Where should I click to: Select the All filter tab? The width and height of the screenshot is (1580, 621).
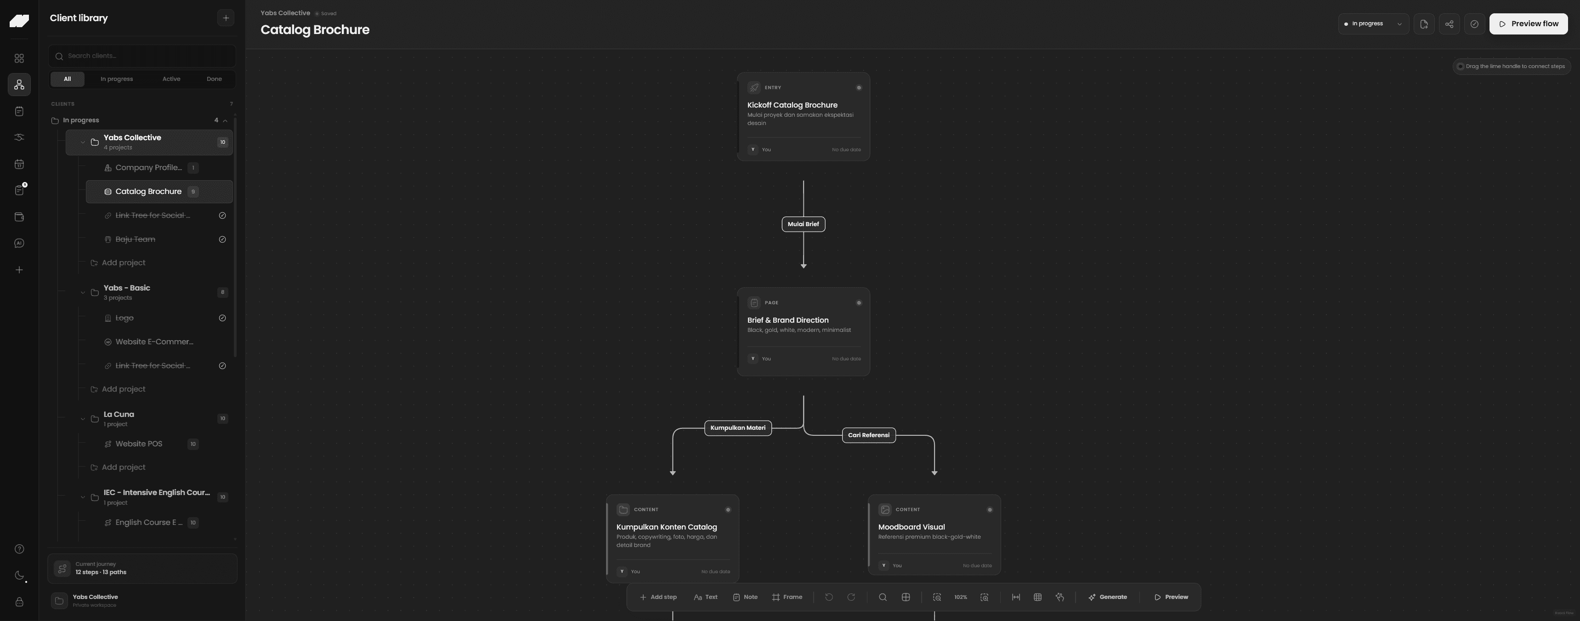68,79
